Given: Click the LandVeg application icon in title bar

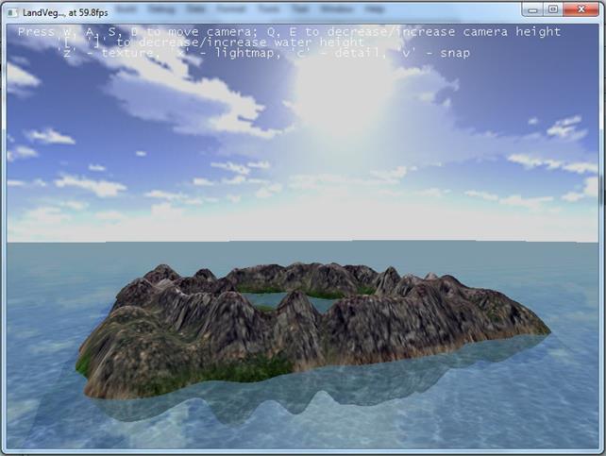Looking at the screenshot, I should (12, 8).
